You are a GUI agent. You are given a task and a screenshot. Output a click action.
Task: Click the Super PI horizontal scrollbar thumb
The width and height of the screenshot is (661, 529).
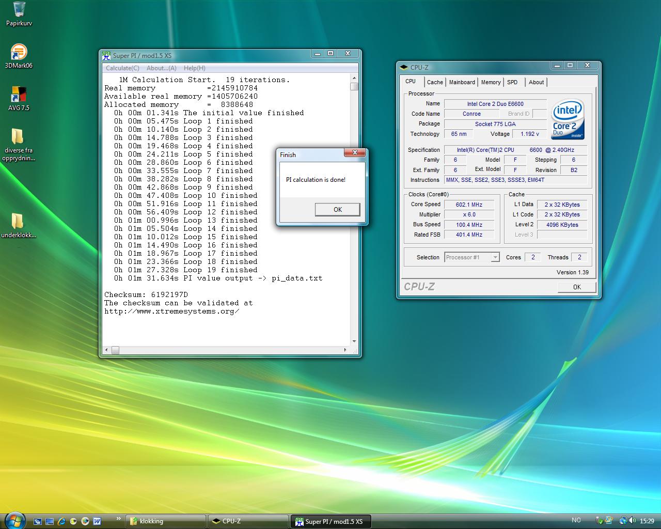click(116, 350)
